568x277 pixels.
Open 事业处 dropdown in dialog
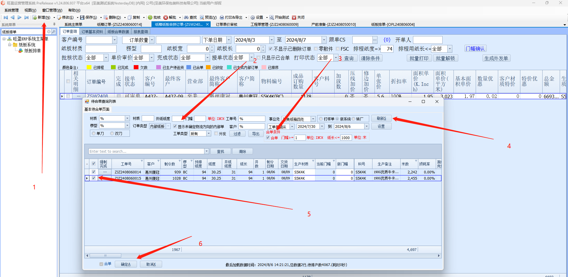313,119
